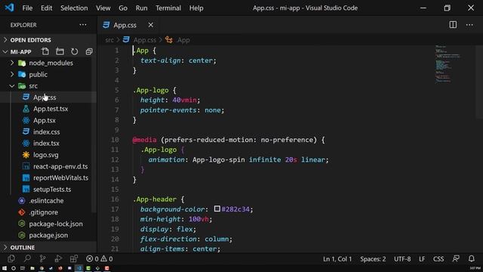
Task: Open the Selection menu
Action: 74,8
